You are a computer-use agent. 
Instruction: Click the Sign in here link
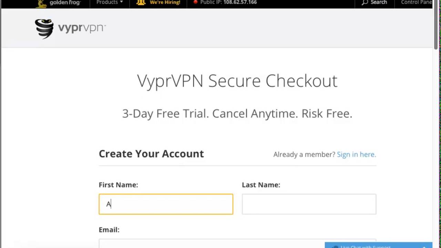pyautogui.click(x=356, y=154)
